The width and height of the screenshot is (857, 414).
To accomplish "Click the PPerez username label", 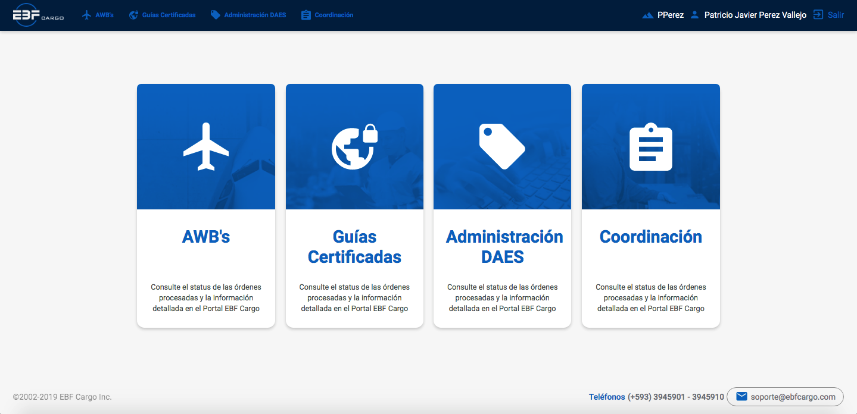I will [671, 15].
